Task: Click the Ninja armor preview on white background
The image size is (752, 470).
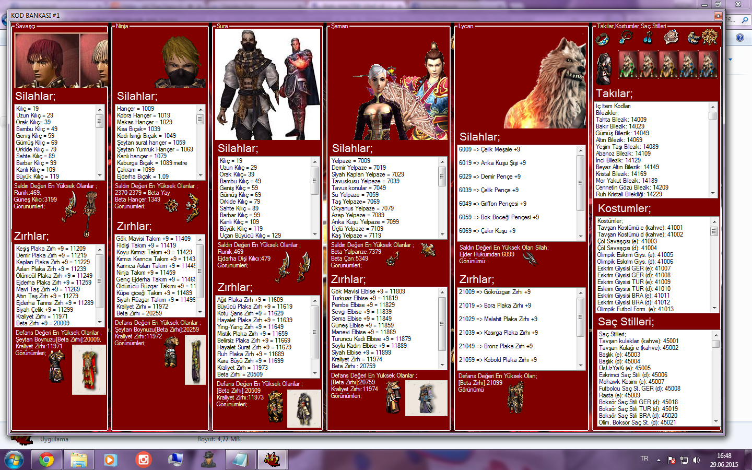Action: coord(196,360)
